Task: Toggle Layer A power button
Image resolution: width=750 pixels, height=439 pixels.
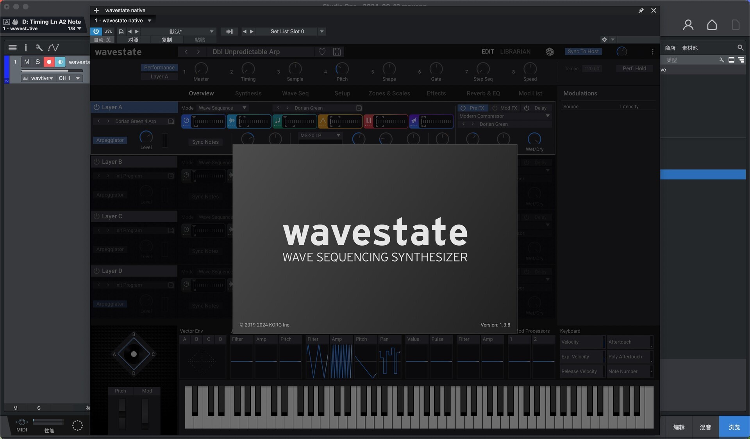Action: 96,107
